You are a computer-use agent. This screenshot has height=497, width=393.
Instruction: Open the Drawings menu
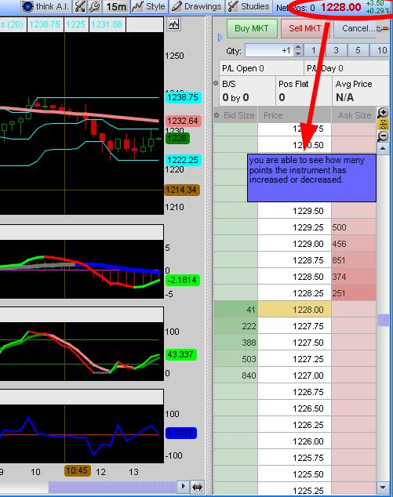click(x=196, y=6)
